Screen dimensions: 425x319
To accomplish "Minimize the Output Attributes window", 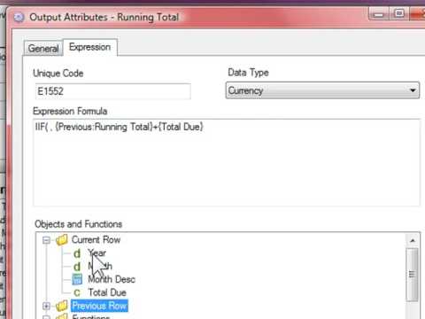I will pos(378,13).
